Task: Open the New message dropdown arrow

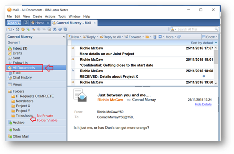Action: [x=81, y=37]
